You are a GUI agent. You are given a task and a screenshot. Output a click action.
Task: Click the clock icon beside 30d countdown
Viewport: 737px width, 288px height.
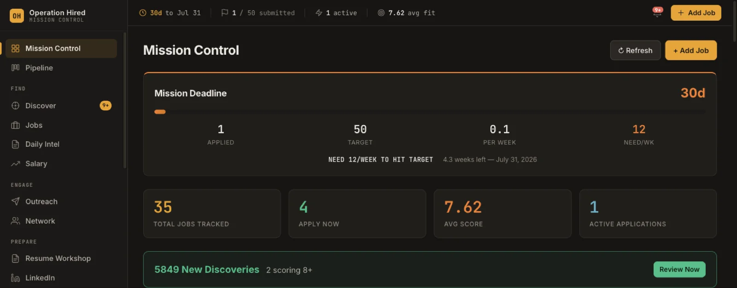point(143,13)
